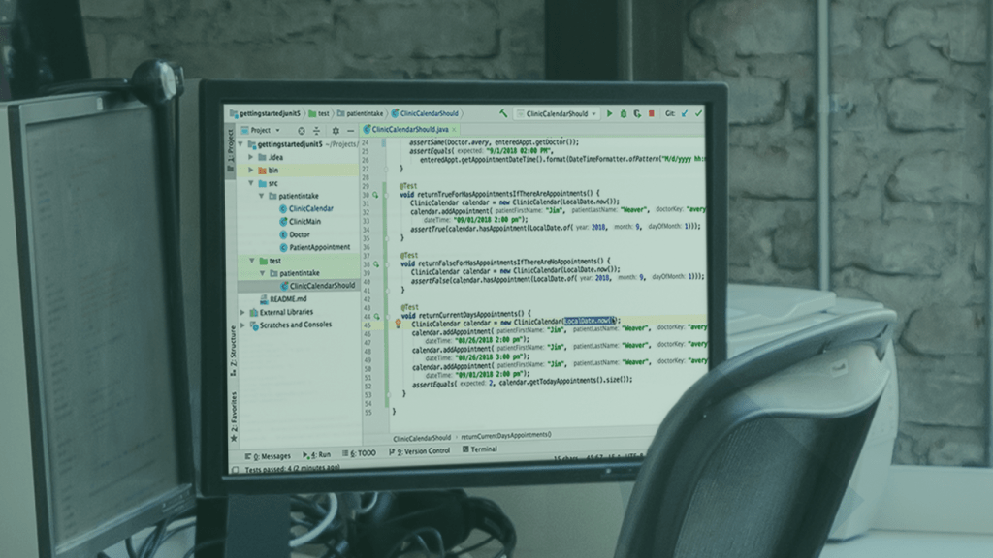993x558 pixels.
Task: Click the Build project hammer icon
Action: 503,113
